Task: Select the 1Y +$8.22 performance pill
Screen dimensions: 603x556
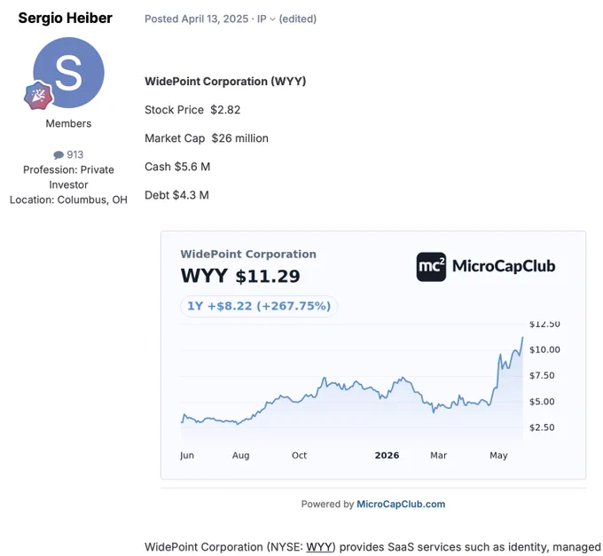Action: (259, 306)
